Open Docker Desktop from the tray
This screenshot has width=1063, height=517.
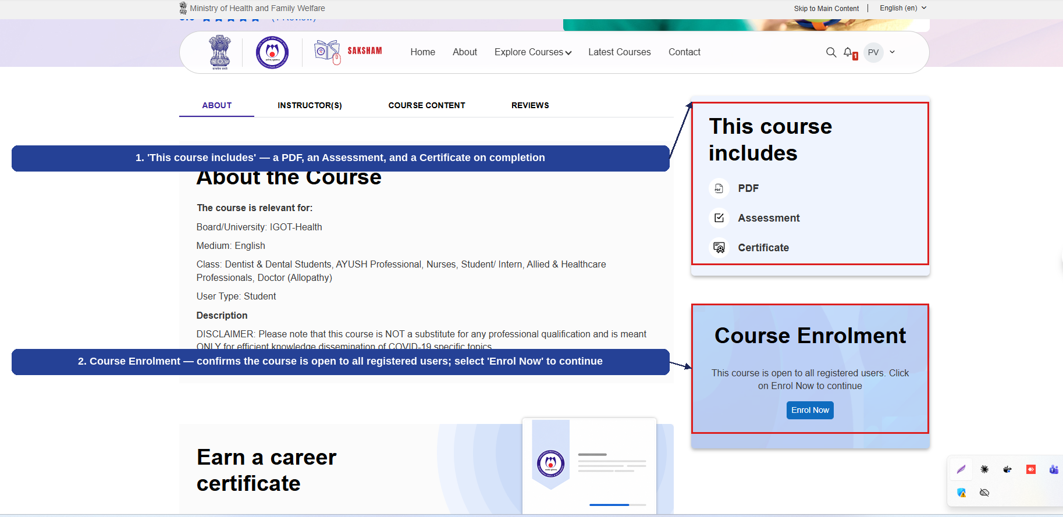tap(1008, 469)
